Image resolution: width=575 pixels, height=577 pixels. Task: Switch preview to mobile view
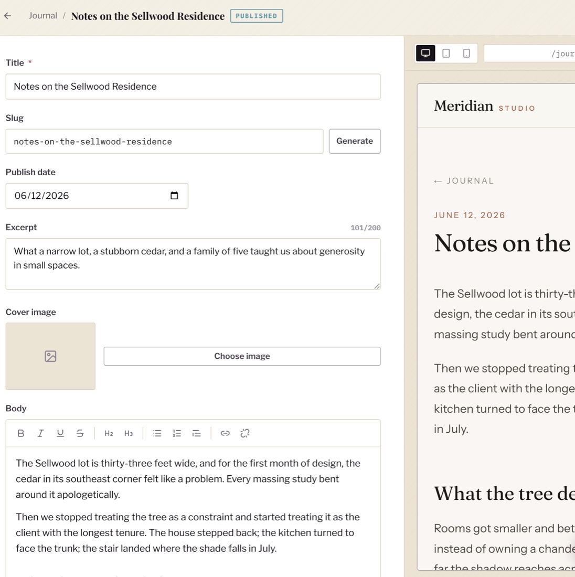point(466,54)
